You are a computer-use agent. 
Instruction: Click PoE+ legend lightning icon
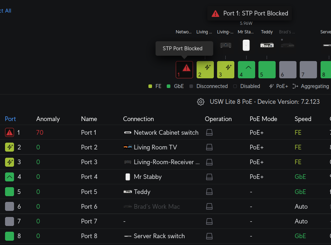click(271, 86)
